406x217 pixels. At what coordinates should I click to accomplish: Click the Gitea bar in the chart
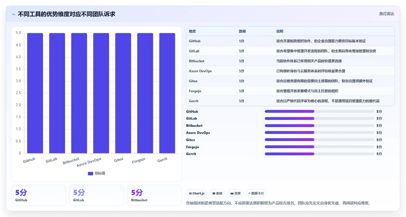pyautogui.click(x=123, y=93)
